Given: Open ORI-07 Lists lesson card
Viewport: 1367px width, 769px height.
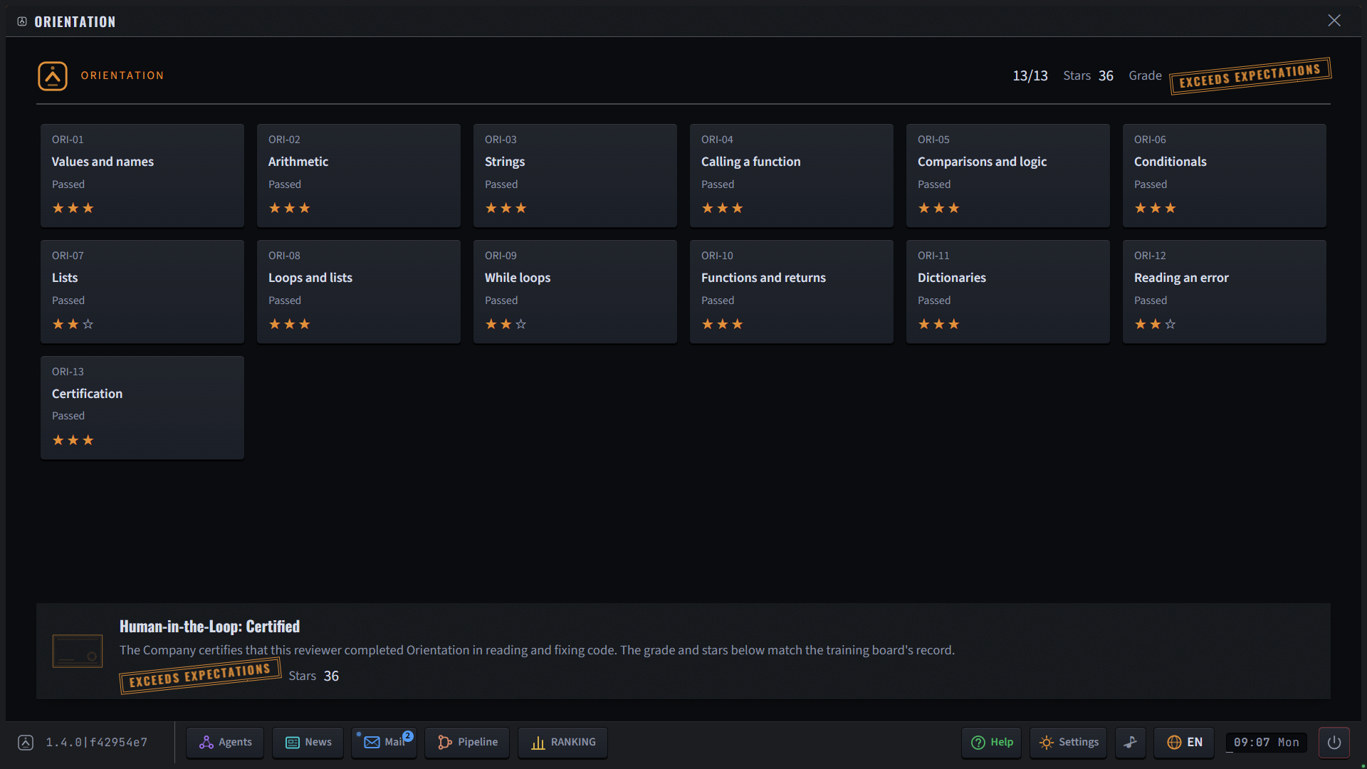Looking at the screenshot, I should click(x=142, y=291).
